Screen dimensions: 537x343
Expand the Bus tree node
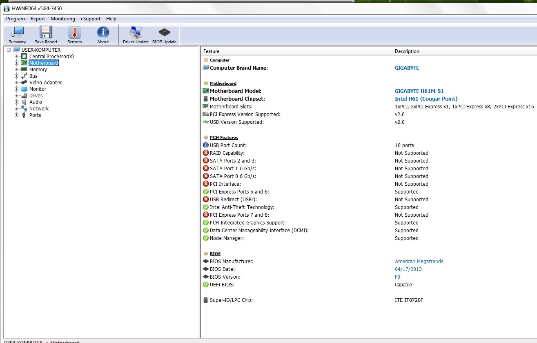click(x=17, y=76)
